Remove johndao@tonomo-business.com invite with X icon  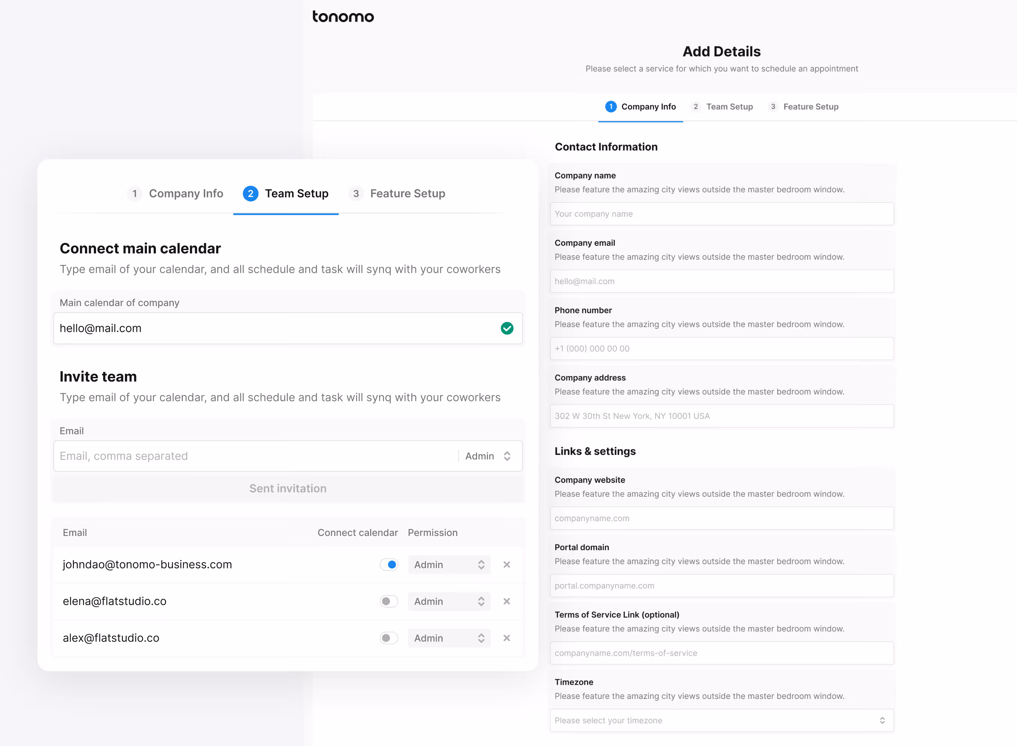click(x=507, y=564)
